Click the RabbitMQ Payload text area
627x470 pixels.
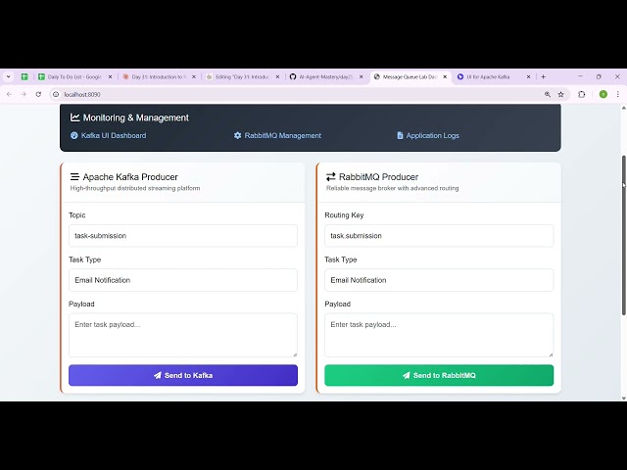439,335
